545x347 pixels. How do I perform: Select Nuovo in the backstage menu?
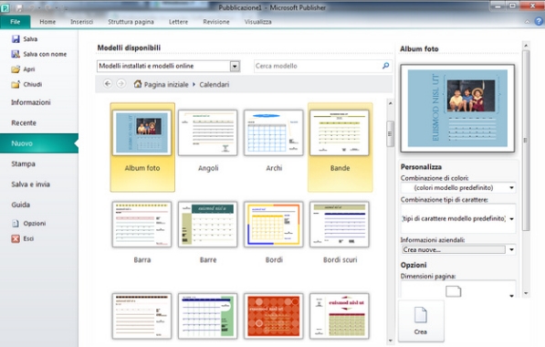(x=39, y=143)
